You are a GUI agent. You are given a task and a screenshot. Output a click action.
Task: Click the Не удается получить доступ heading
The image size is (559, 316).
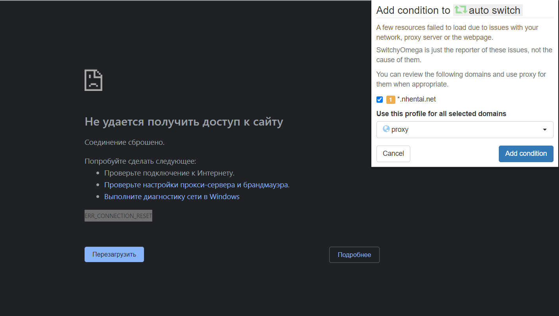tap(184, 122)
